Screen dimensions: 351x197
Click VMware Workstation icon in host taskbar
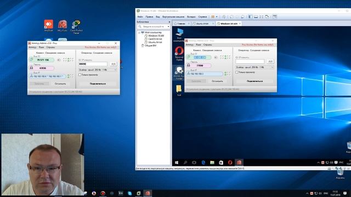click(x=139, y=193)
